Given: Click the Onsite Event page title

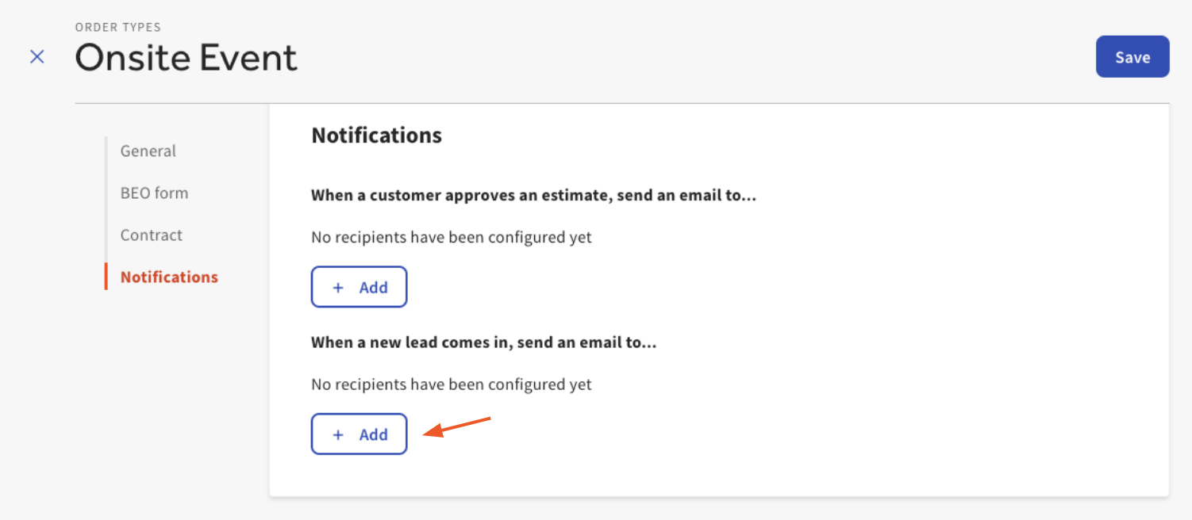Looking at the screenshot, I should [186, 58].
